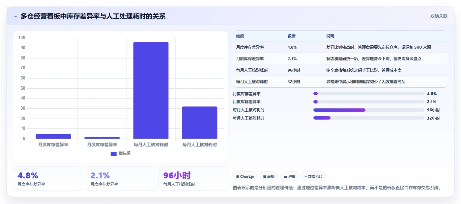Click the progress bar showing 4.8%
Image resolution: width=461 pixels, height=204 pixels.
click(x=369, y=94)
